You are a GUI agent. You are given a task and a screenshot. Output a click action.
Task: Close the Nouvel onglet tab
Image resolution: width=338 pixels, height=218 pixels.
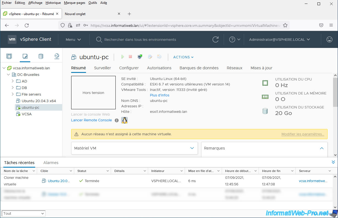(119, 14)
